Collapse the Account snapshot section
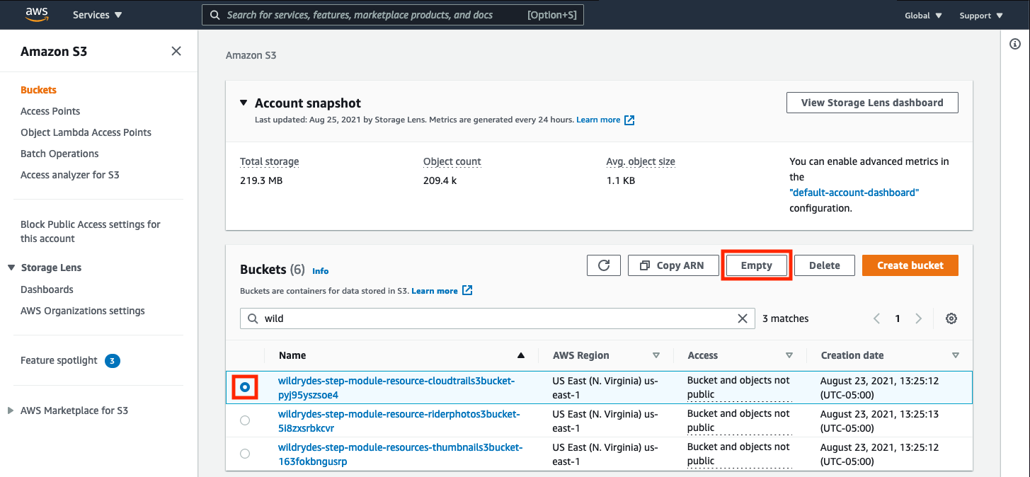The width and height of the screenshot is (1030, 477). coord(244,103)
